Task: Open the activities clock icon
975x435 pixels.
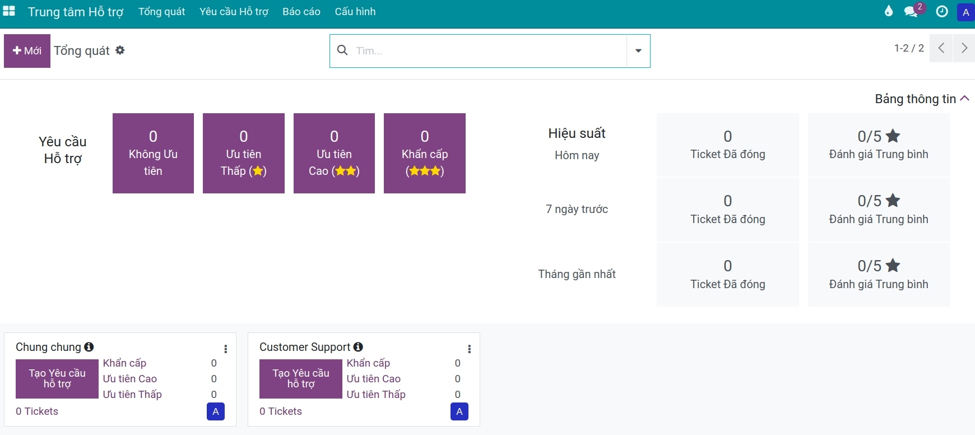Action: [x=942, y=11]
